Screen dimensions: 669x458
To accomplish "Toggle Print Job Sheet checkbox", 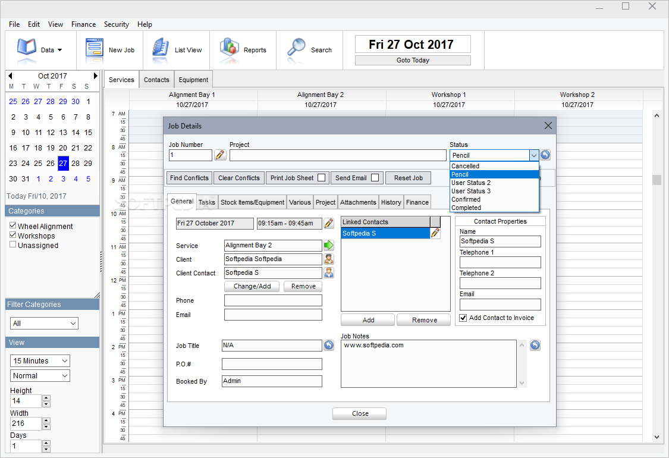I will click(322, 178).
